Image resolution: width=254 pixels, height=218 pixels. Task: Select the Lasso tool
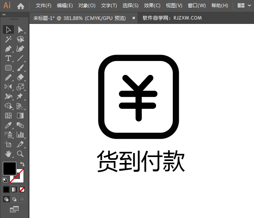[x=20, y=39]
